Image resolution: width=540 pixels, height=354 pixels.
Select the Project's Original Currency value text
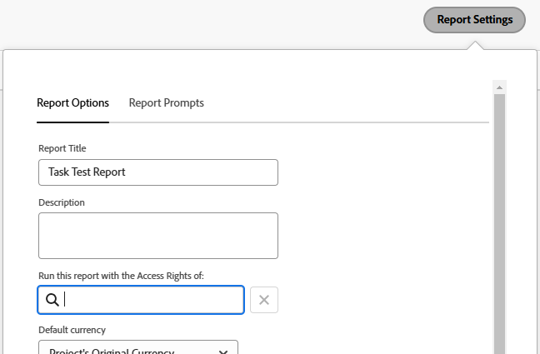coord(111,351)
